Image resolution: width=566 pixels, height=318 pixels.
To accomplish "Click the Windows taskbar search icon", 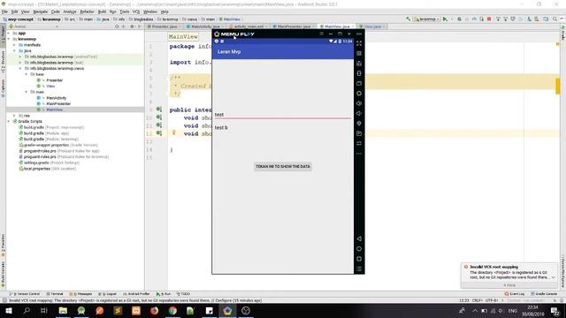I will click(x=27, y=310).
